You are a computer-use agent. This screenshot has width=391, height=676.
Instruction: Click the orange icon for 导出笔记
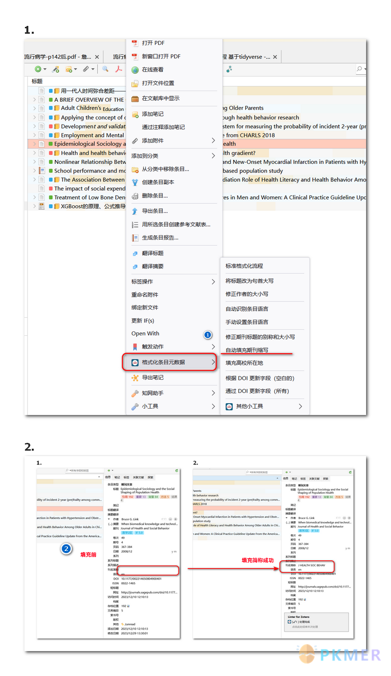pyautogui.click(x=135, y=377)
